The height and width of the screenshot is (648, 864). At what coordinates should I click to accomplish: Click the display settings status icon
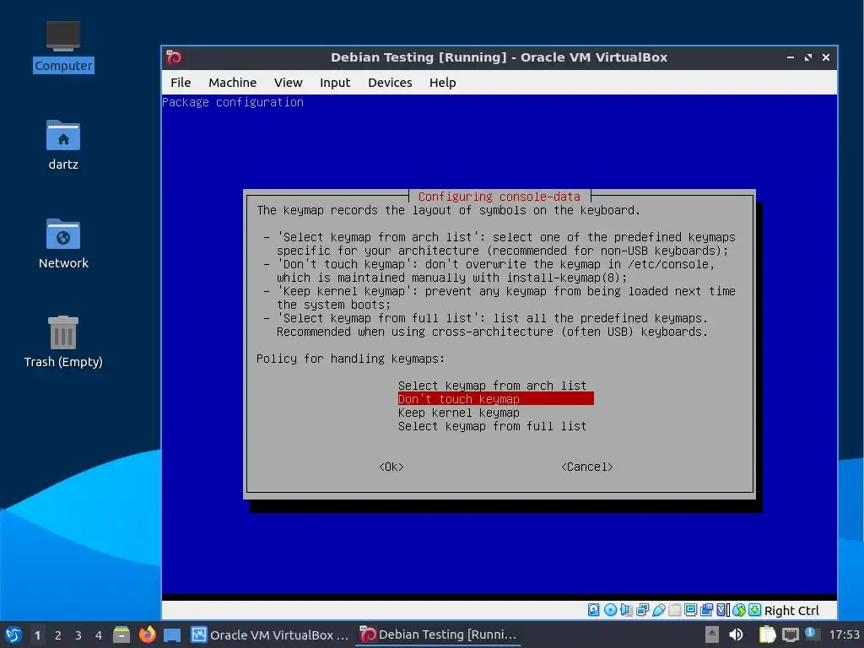690,610
